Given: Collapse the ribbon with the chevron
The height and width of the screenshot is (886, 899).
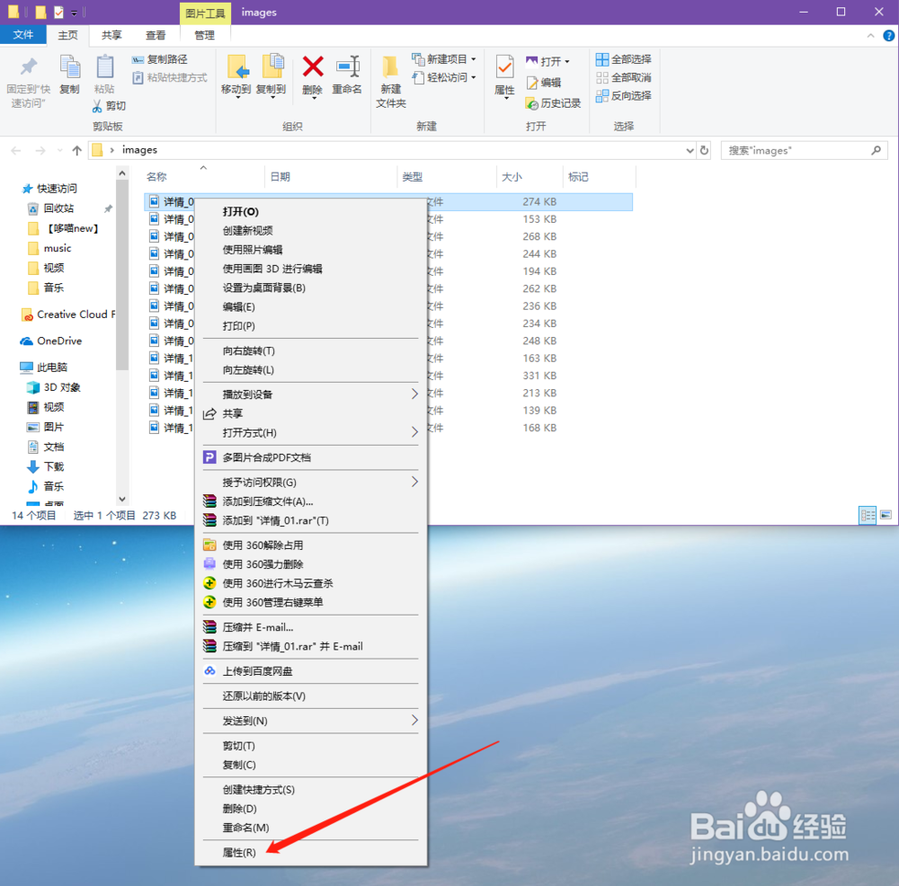Looking at the screenshot, I should (x=870, y=36).
